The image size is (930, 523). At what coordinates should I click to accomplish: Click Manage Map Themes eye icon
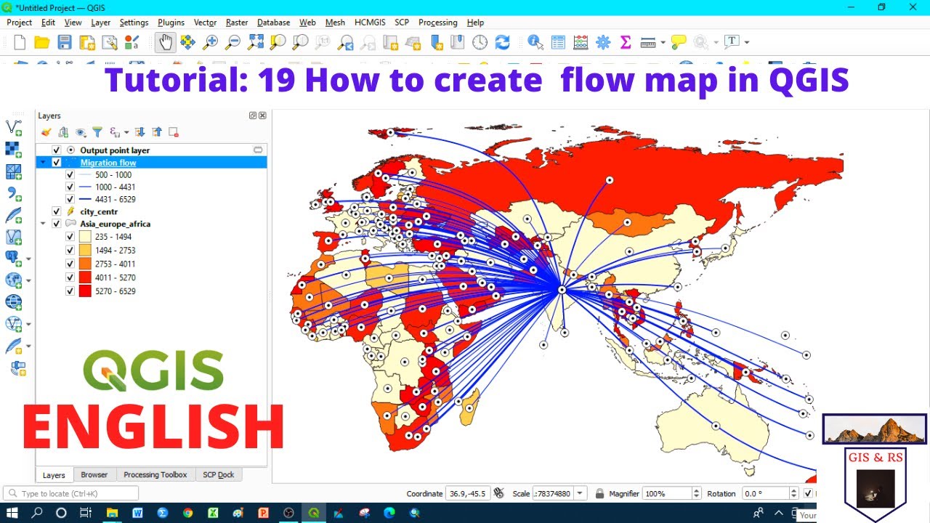81,132
